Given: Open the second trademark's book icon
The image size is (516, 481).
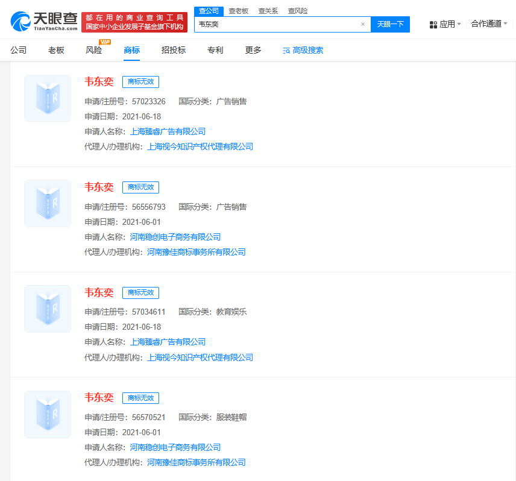Looking at the screenshot, I should point(48,203).
